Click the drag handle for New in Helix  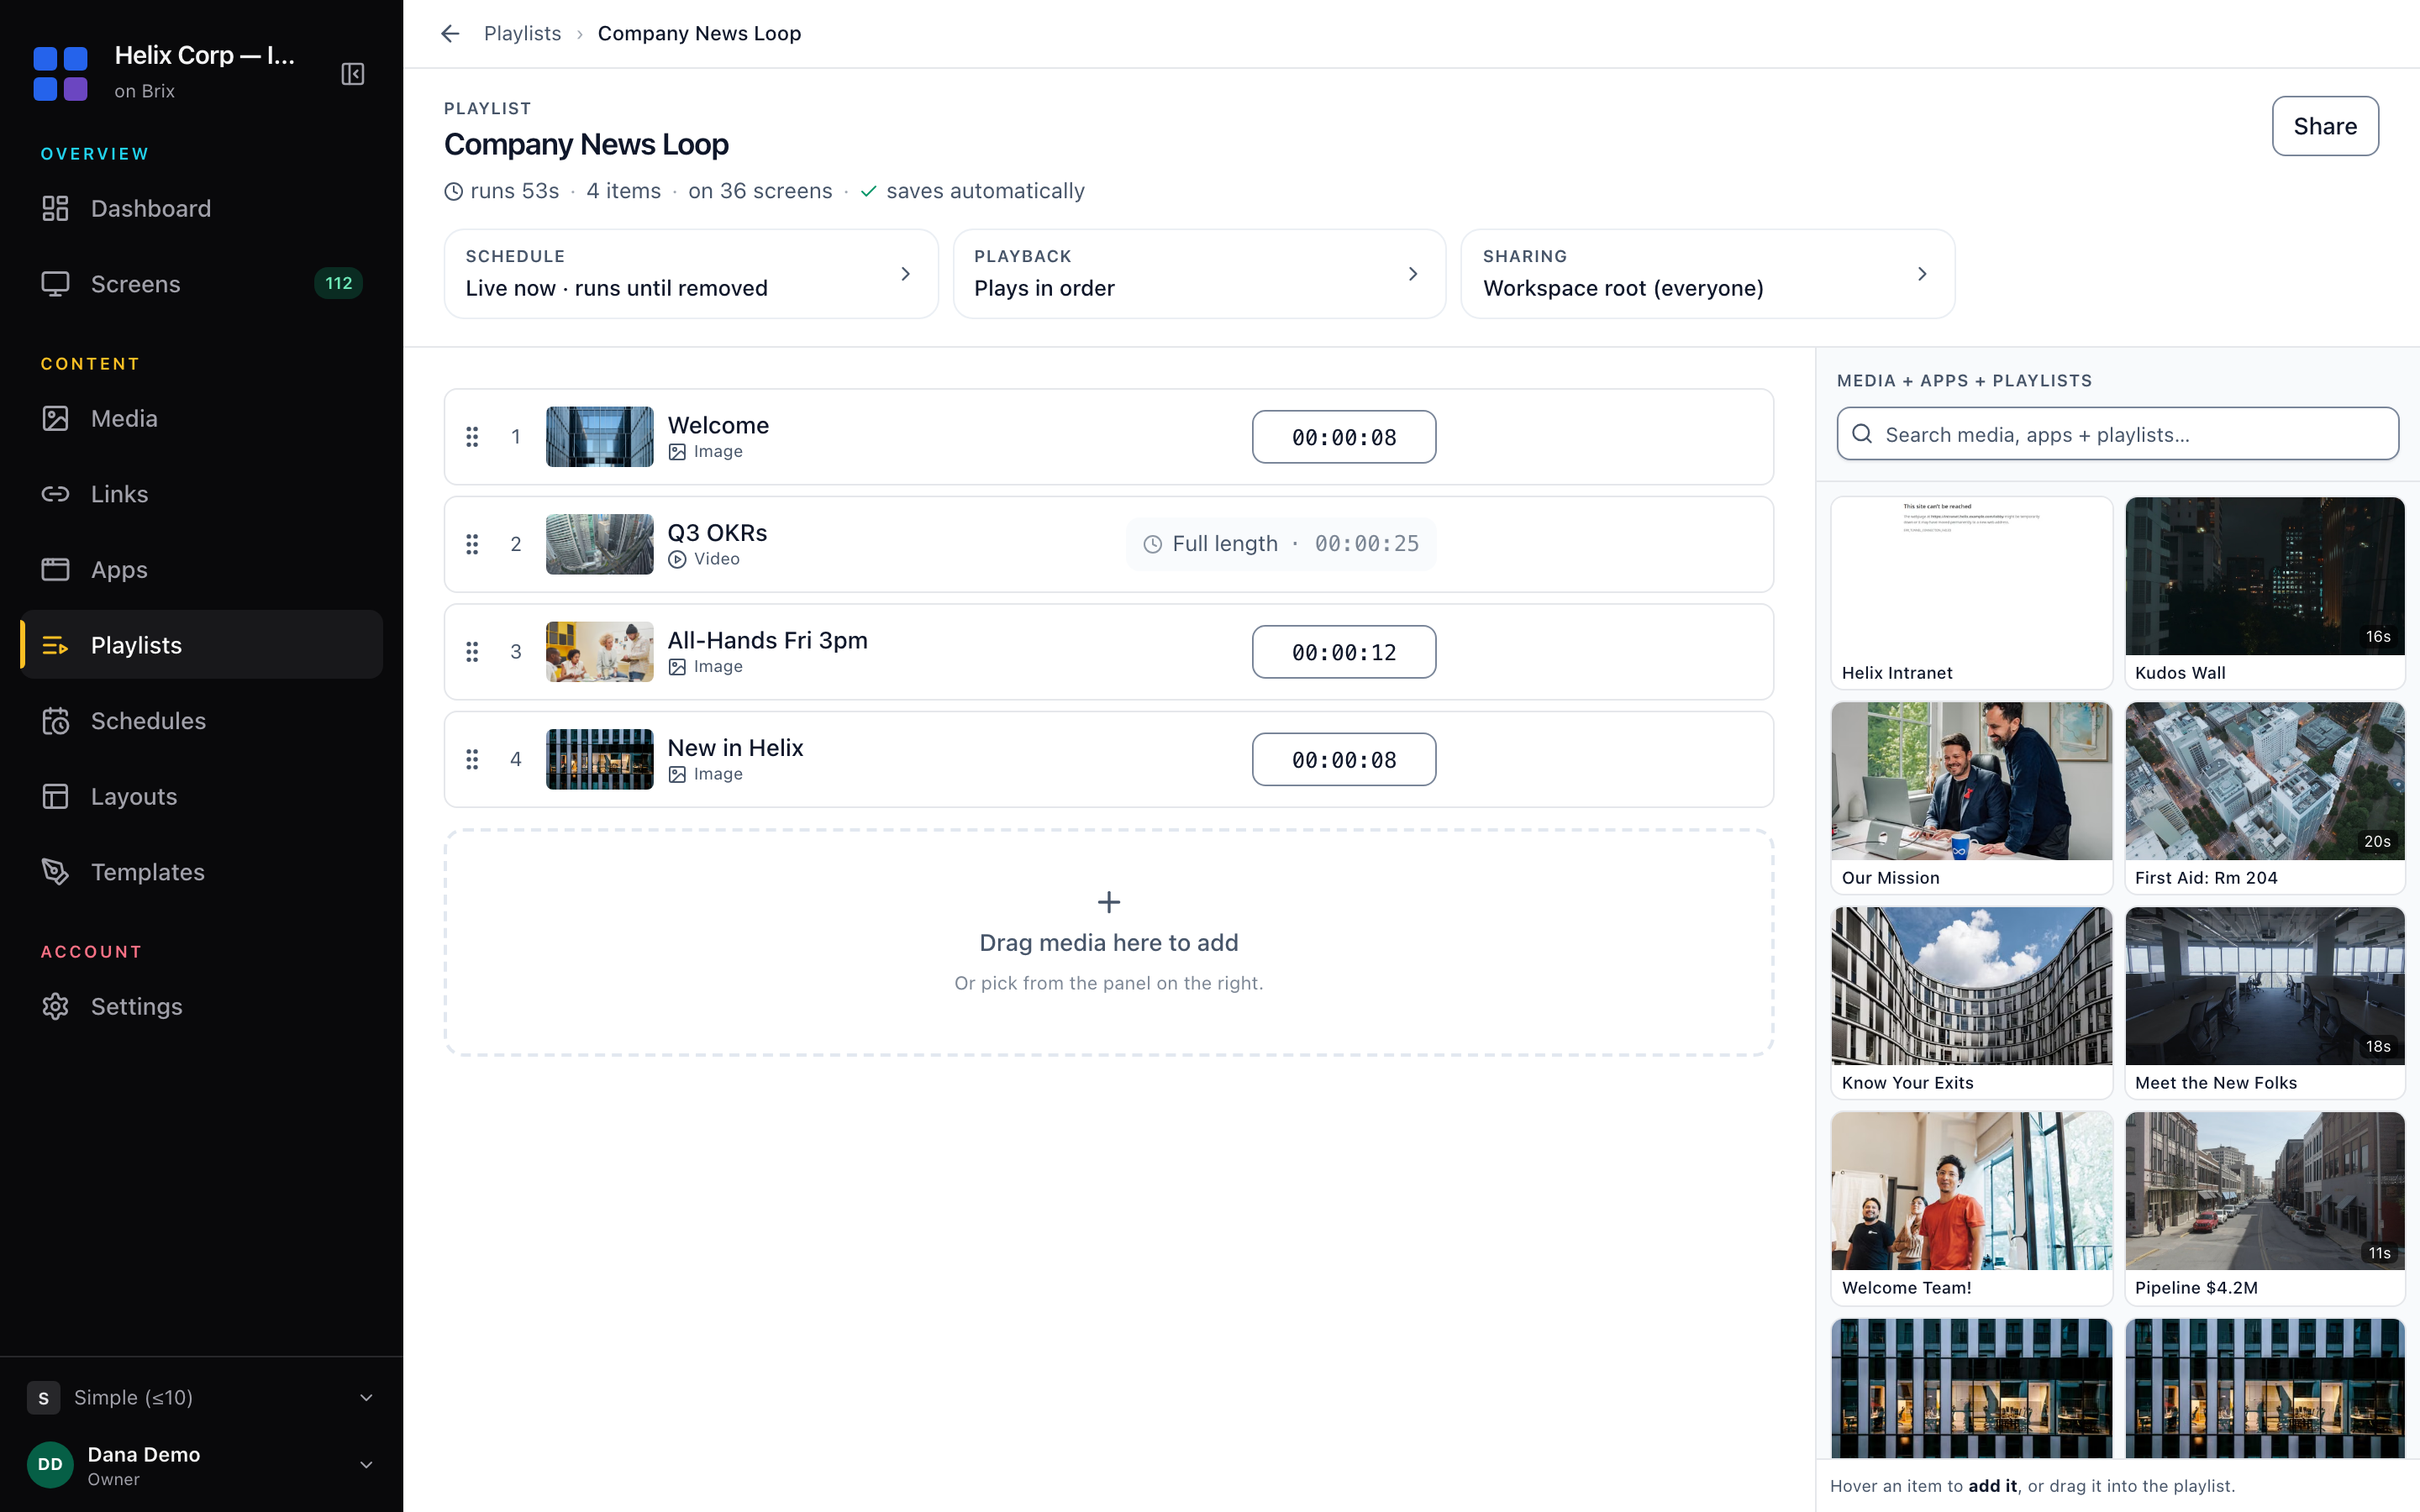coord(472,759)
